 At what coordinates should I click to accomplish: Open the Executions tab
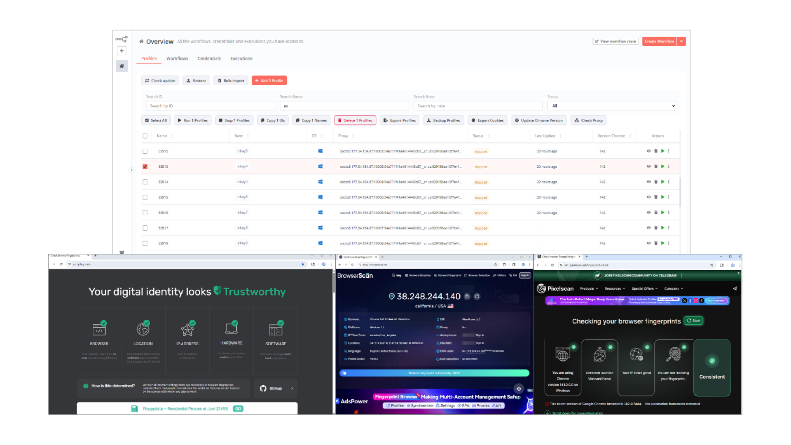tap(241, 59)
